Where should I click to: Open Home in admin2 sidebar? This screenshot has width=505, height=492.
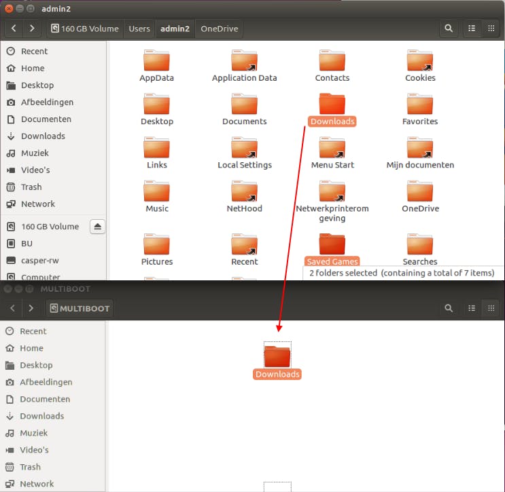(53, 68)
